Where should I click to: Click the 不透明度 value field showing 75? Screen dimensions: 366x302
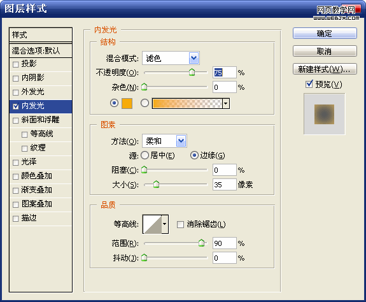[x=225, y=73]
